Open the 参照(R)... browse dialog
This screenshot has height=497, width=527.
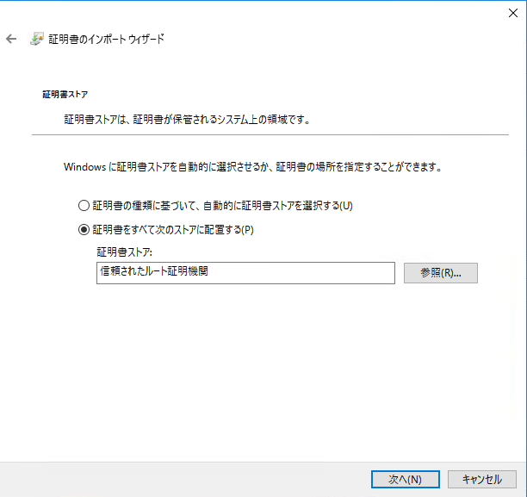(441, 273)
